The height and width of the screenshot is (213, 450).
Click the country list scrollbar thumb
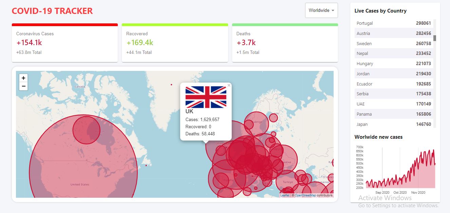click(435, 38)
